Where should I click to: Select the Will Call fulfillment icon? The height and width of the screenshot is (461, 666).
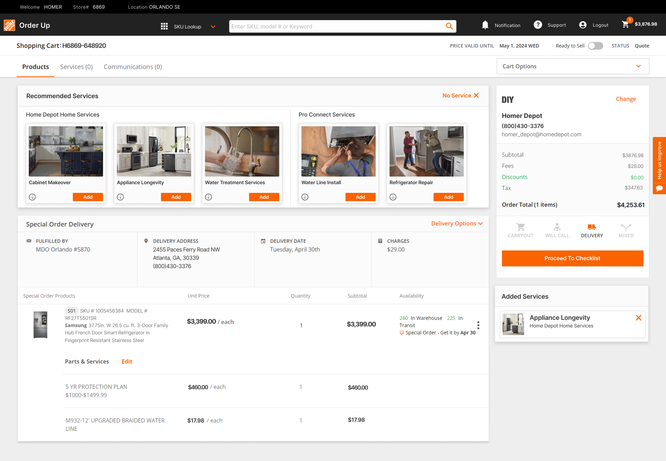coord(557,227)
